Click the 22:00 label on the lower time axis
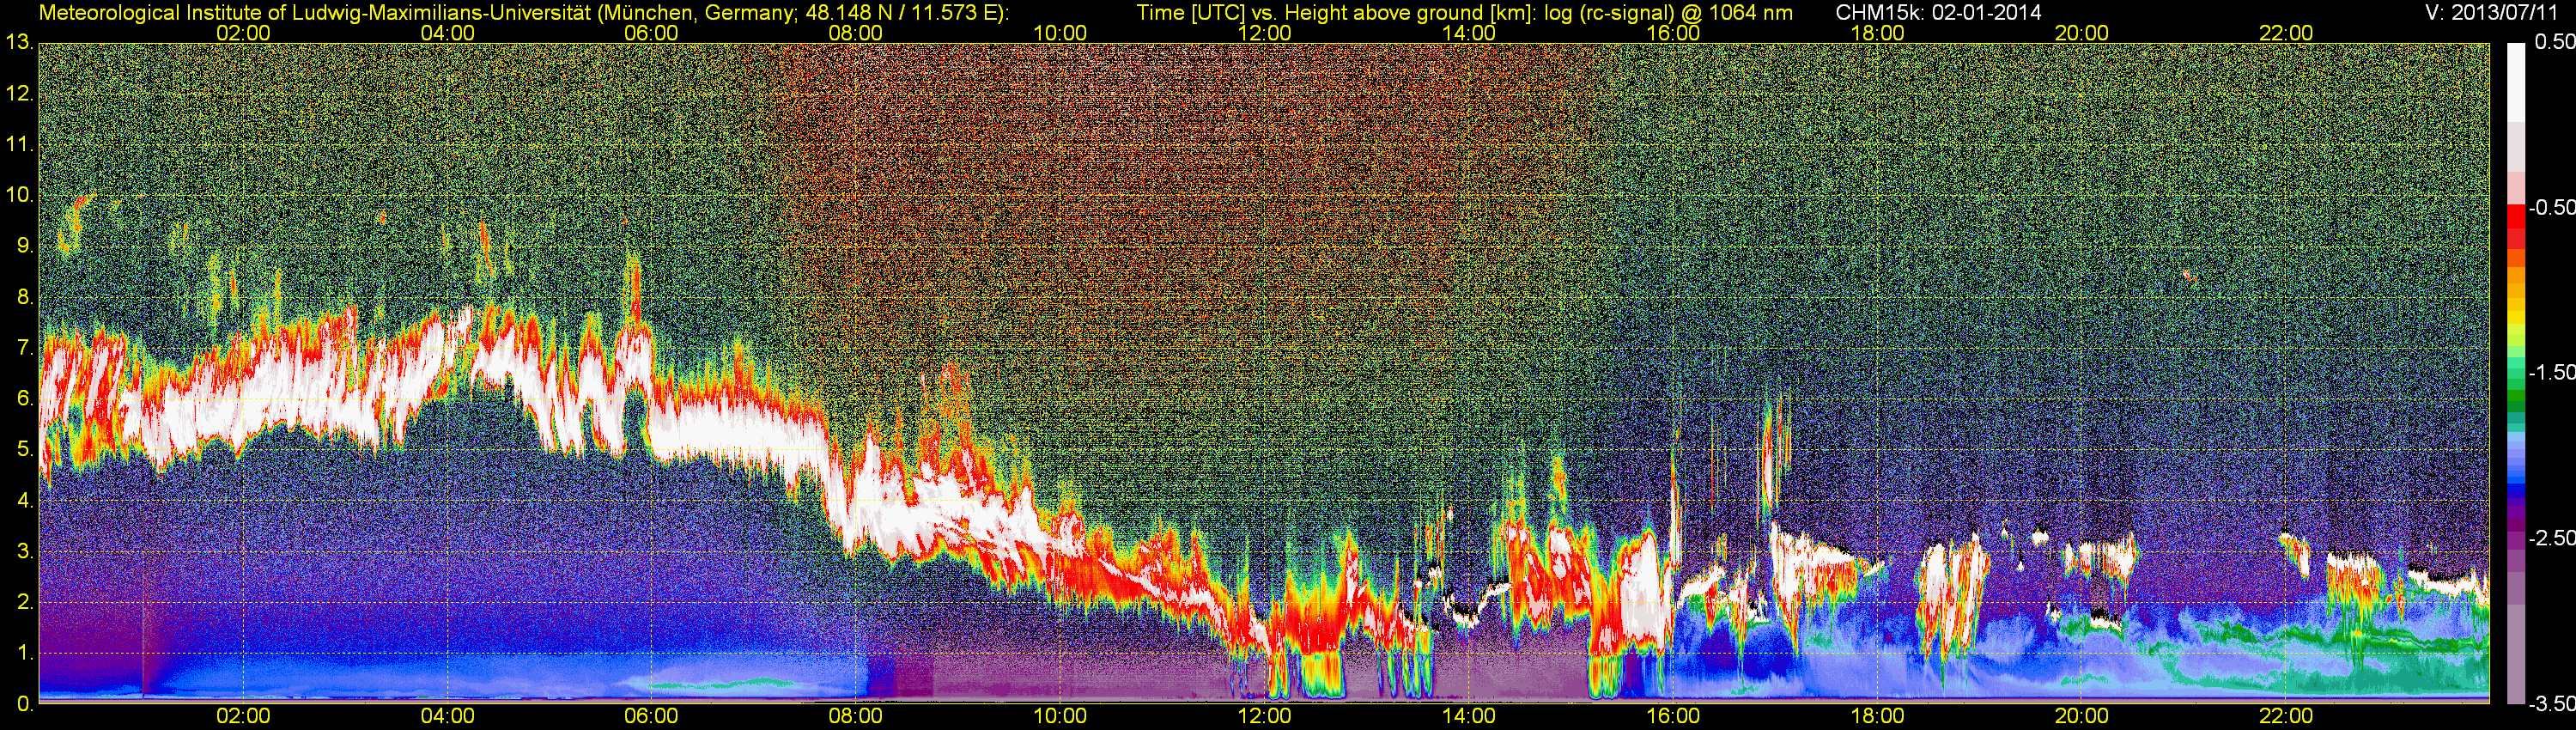The height and width of the screenshot is (730, 2576). point(2286,717)
